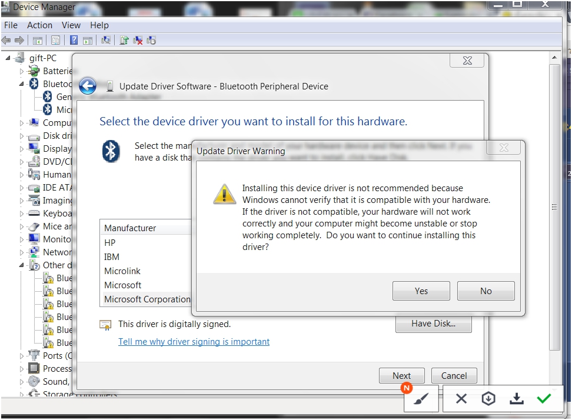Viewport: 572px width, 420px height.
Task: Click the yellow warning triangle icon
Action: pyautogui.click(x=224, y=194)
